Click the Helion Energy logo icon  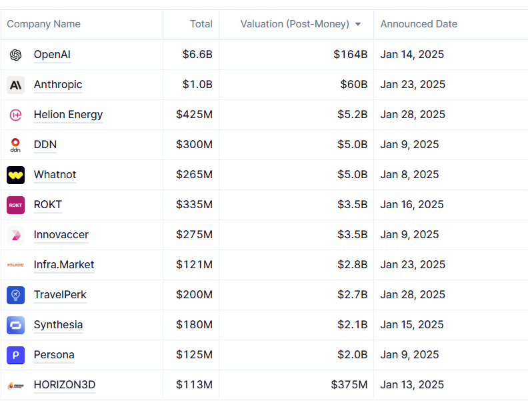(x=15, y=115)
